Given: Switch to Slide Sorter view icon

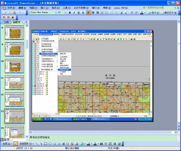Looking at the screenshot, I should coord(5,140).
